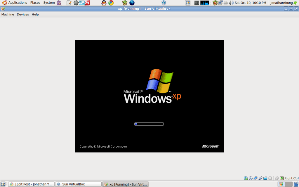Click the blue globe launcher icon
Screen dimensions: 299x187
pos(132,3)
